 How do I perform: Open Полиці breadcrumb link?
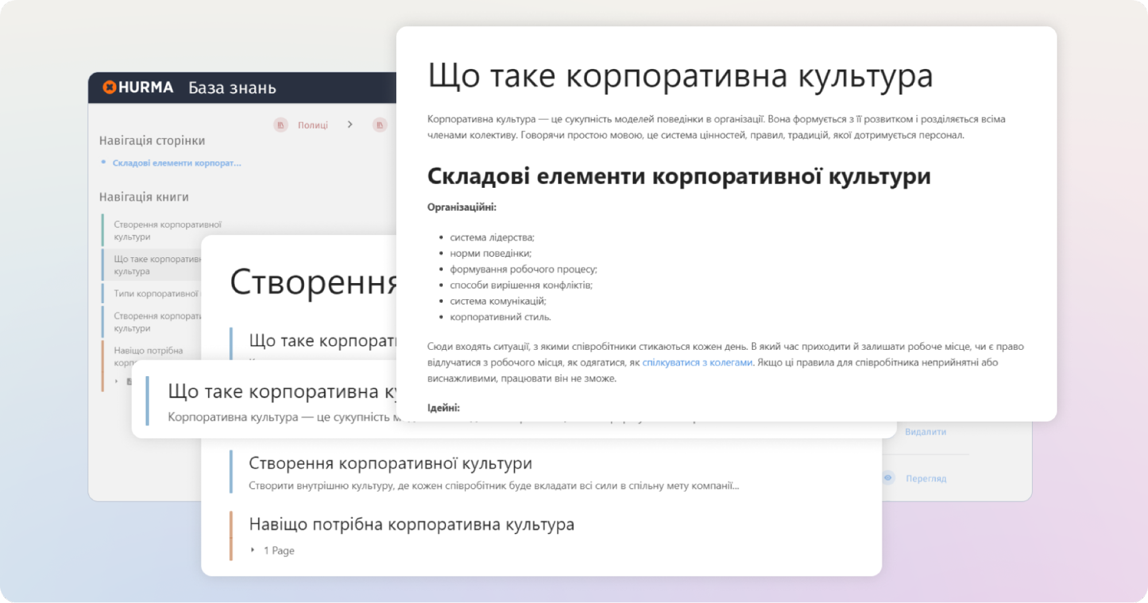[x=312, y=125]
